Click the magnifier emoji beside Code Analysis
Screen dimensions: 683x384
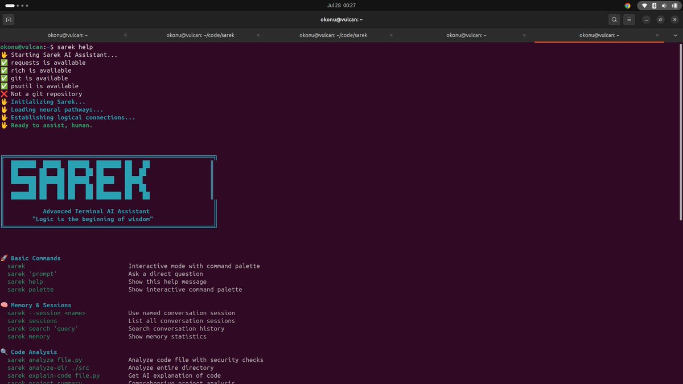4,352
